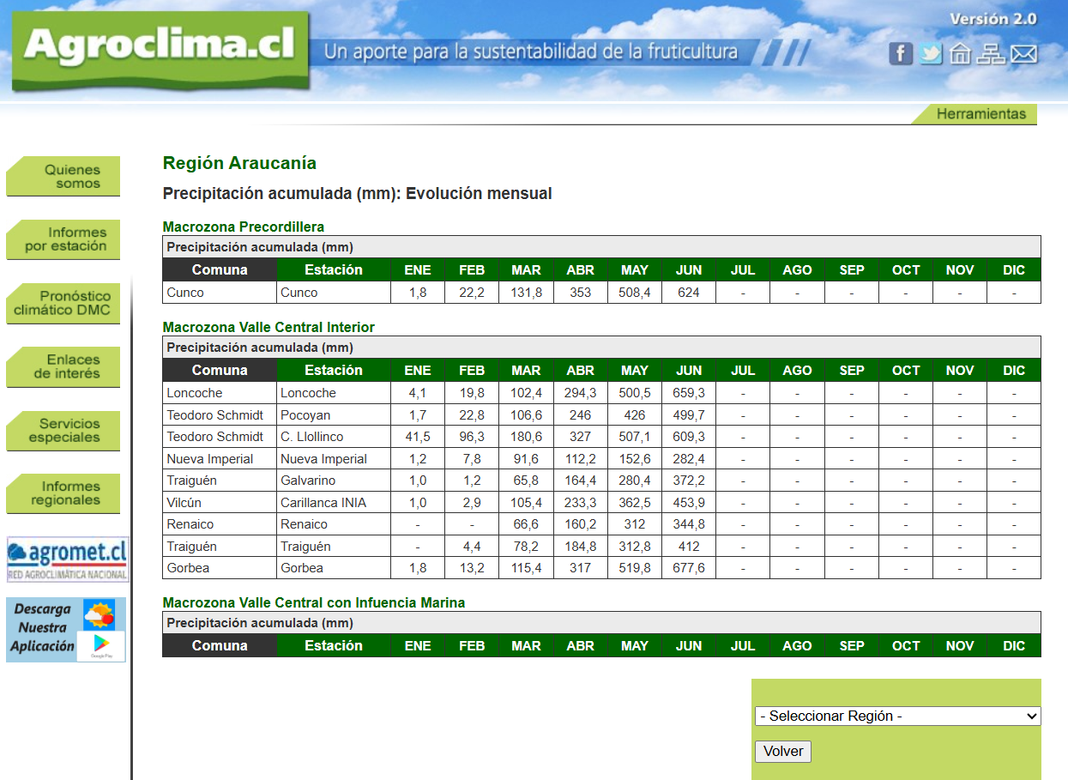
Task: Click C. Llollinco station cell
Action: (x=334, y=437)
